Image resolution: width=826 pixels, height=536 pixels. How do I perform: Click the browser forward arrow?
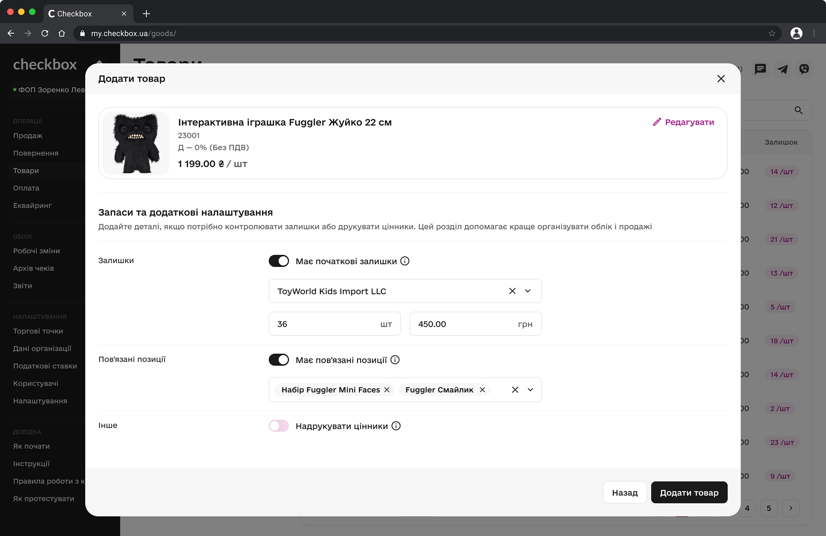28,33
